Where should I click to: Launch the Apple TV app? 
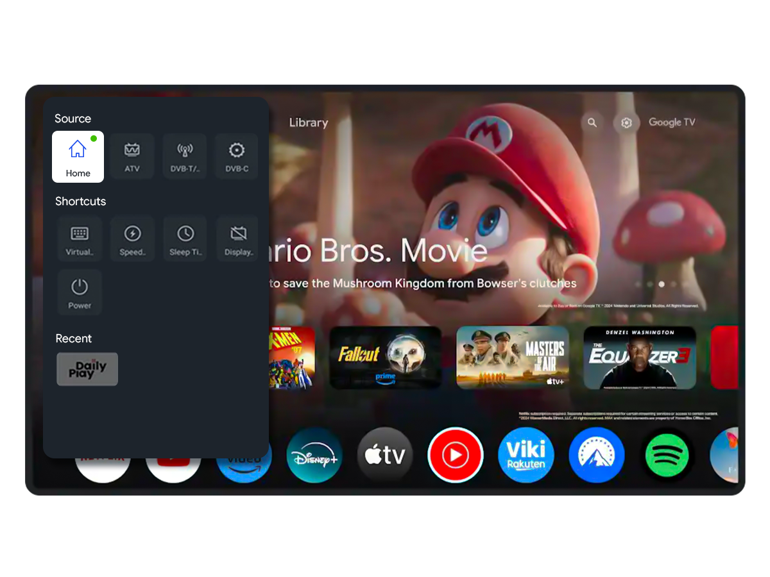pyautogui.click(x=385, y=455)
